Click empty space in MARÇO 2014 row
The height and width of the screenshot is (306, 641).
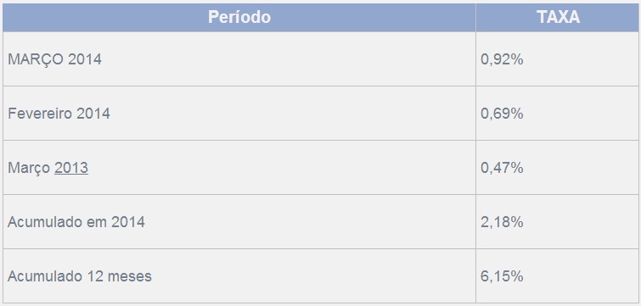[286, 59]
